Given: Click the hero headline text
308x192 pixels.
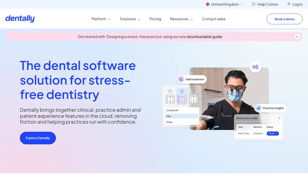Looking at the screenshot, I should [78, 80].
